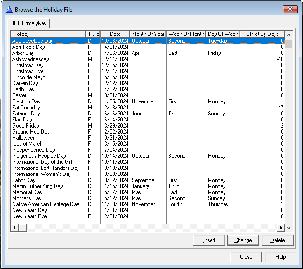The image size is (303, 269).
Task: Close the Browse the Holiday File window
Action: [x=290, y=9]
